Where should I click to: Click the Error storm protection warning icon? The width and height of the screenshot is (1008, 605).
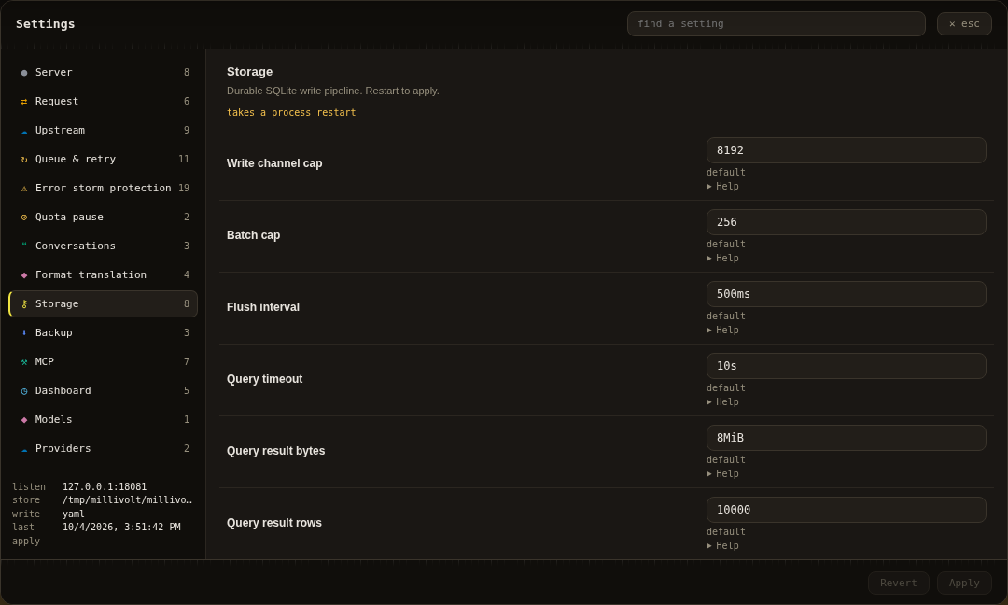point(24,189)
